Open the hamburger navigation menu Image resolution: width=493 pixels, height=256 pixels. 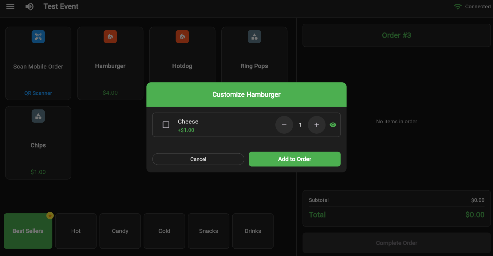[x=10, y=6]
